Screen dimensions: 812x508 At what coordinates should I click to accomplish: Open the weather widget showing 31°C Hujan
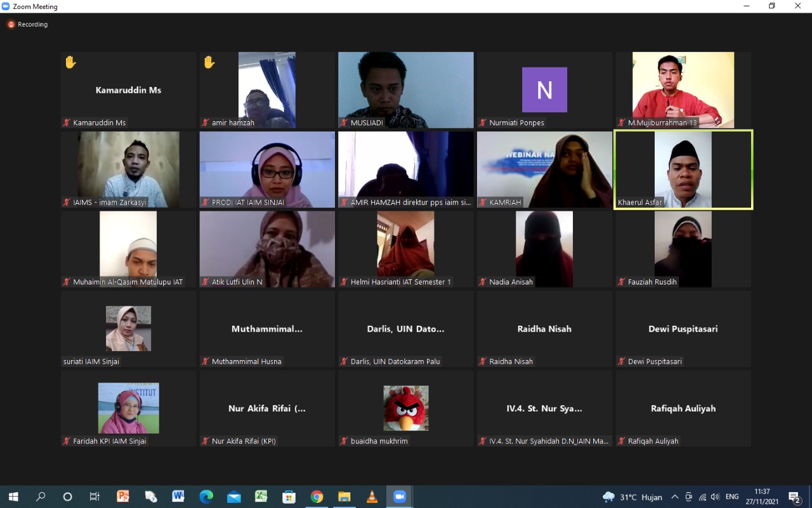point(632,497)
